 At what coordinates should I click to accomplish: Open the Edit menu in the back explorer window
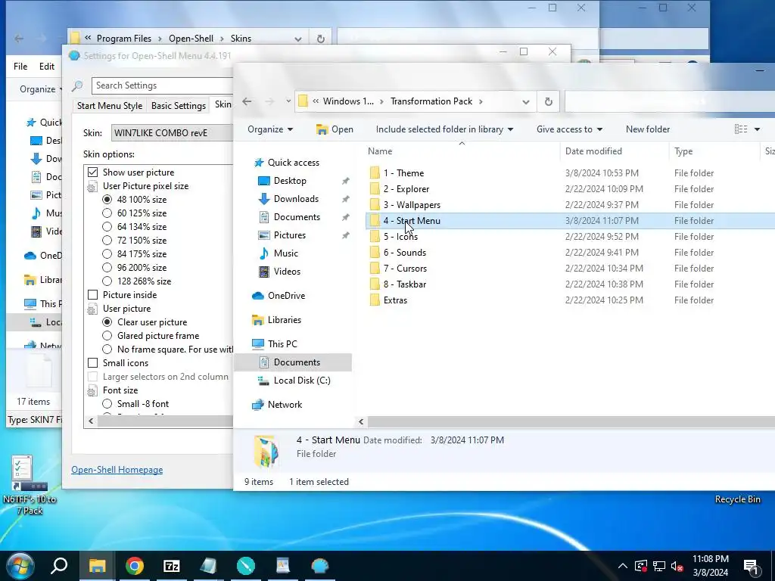[x=47, y=67]
